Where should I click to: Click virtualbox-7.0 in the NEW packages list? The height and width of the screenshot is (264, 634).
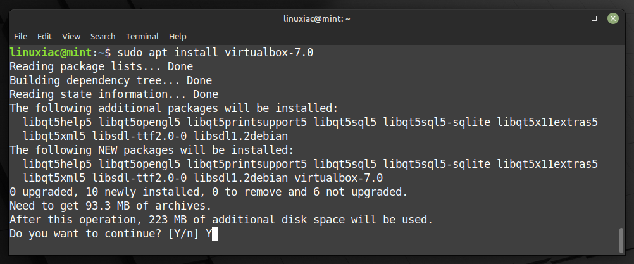(339, 178)
